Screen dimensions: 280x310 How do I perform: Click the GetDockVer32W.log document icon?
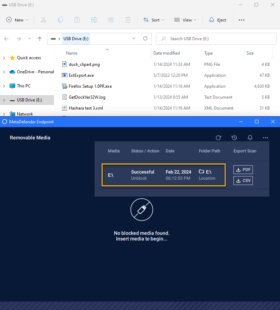64,97
